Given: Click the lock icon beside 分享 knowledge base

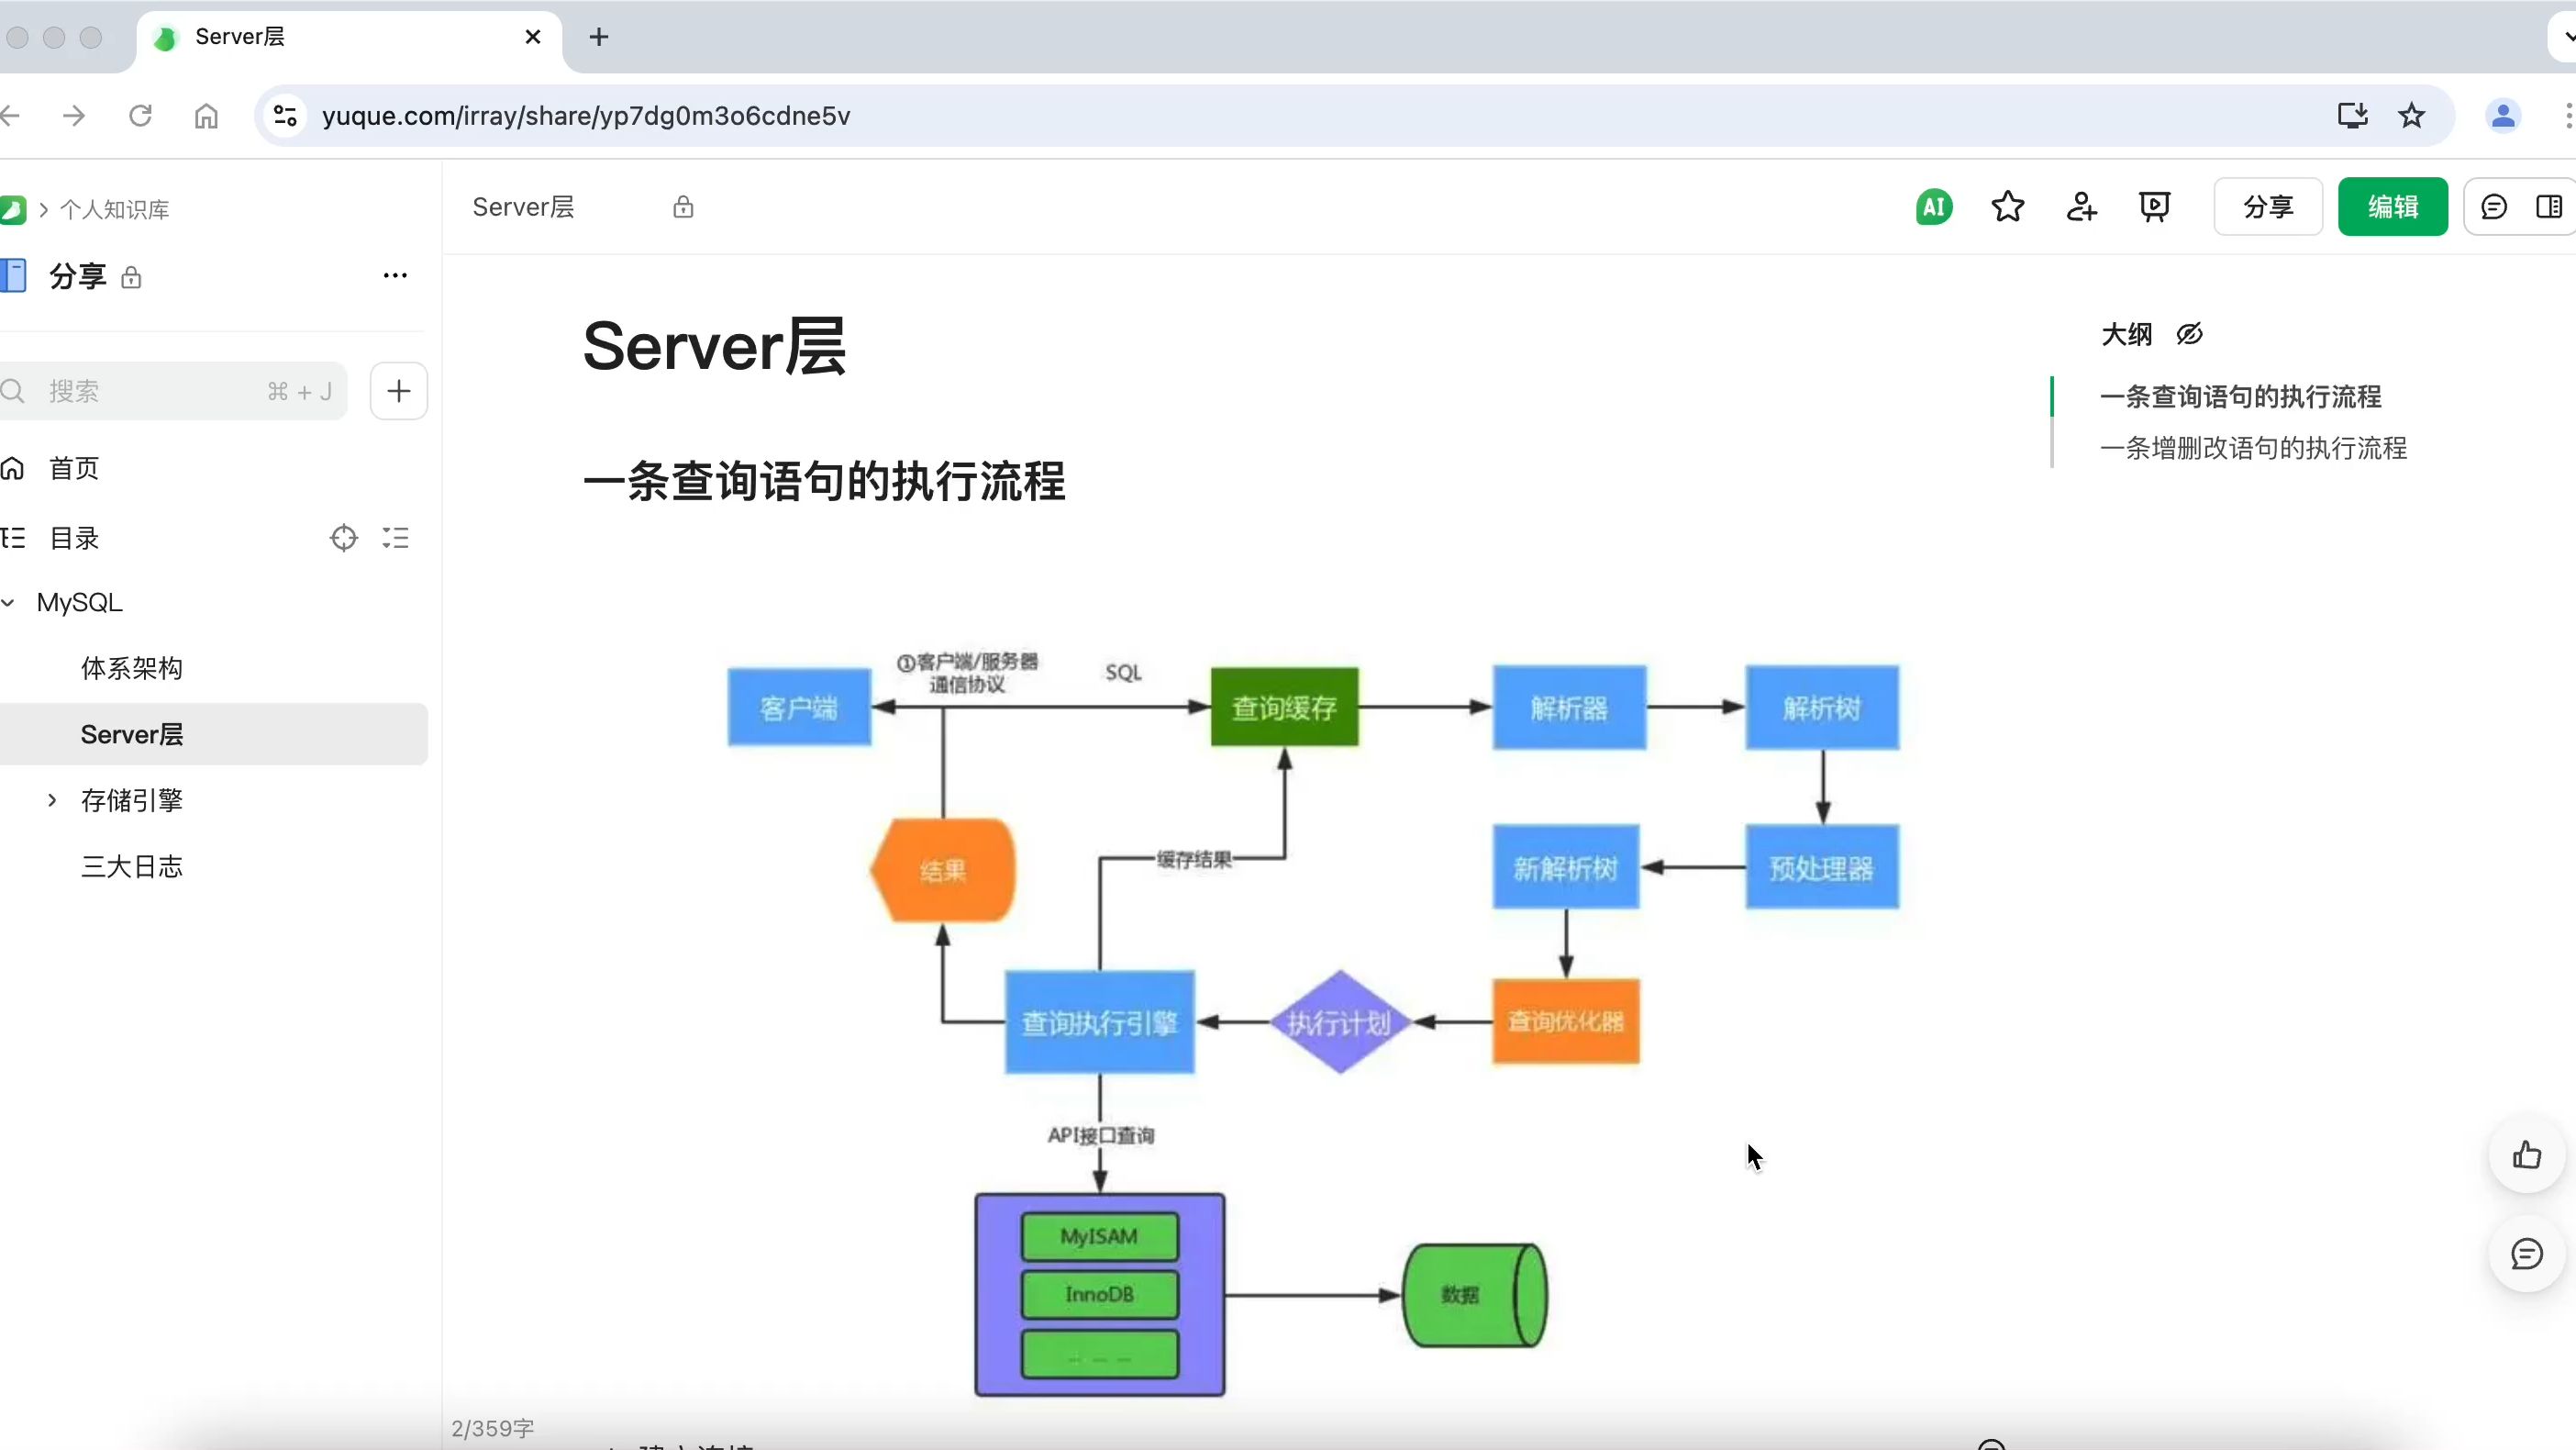Looking at the screenshot, I should tap(131, 277).
